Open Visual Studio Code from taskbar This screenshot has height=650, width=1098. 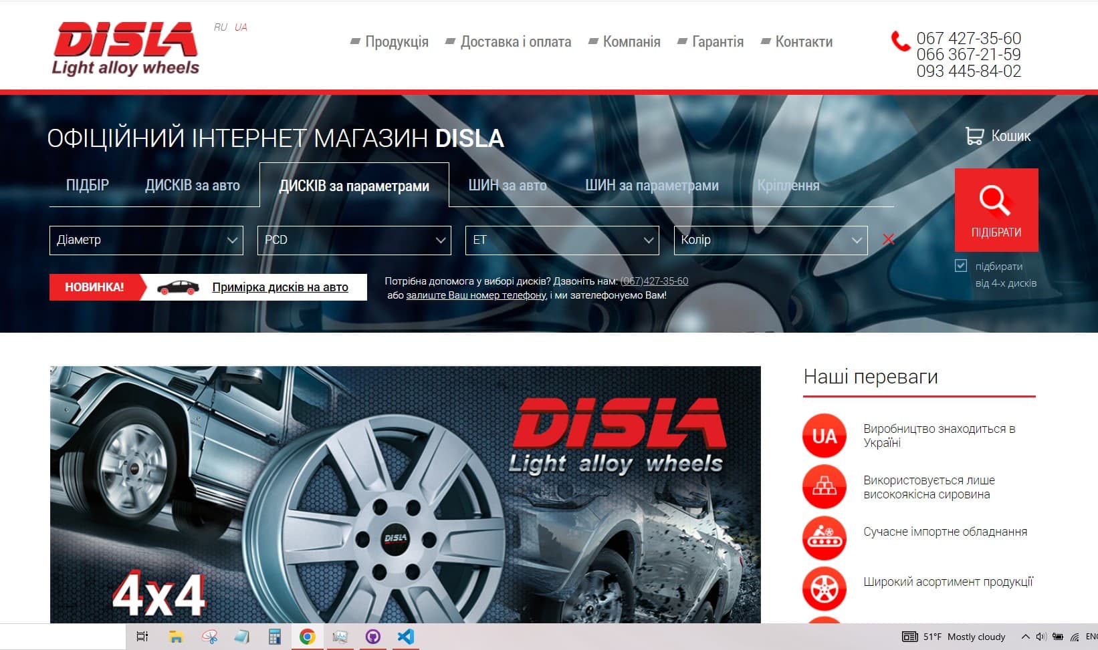coord(405,637)
